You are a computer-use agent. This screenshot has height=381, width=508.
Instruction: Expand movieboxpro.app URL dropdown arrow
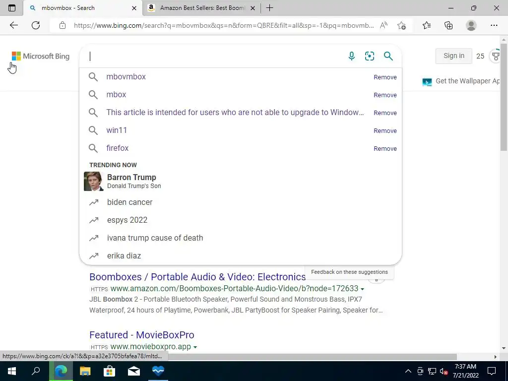(195, 347)
